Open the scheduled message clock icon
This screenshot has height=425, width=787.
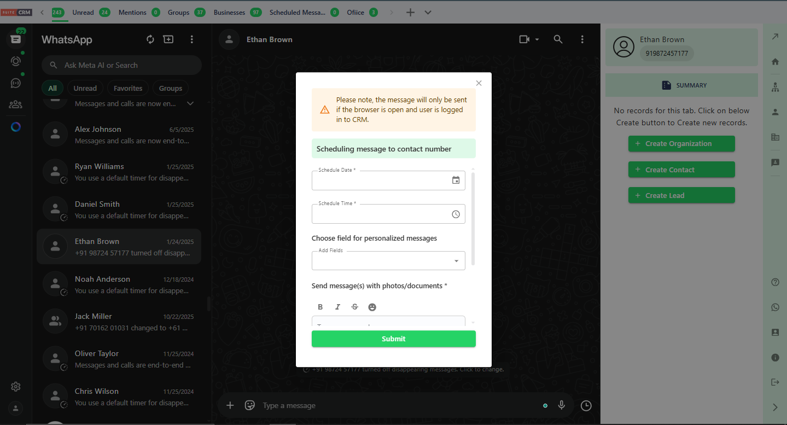point(586,405)
